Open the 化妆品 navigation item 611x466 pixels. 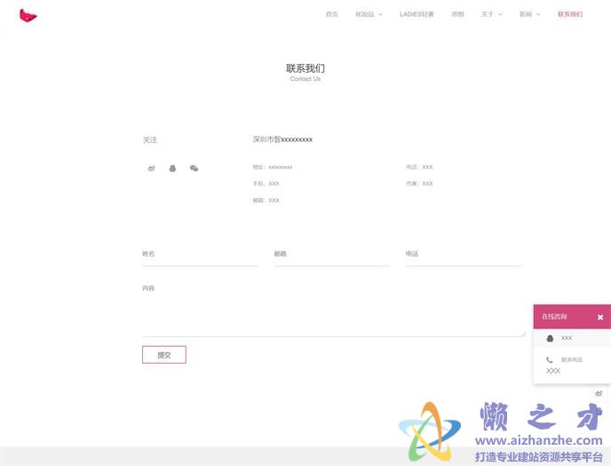pos(365,14)
